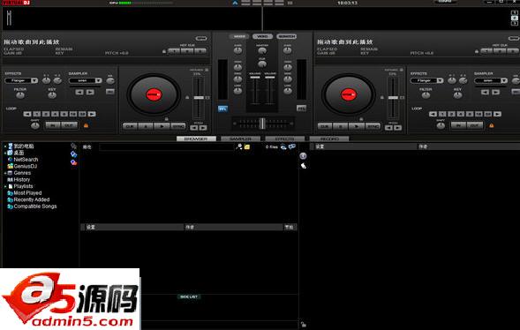Viewport: 520px width, 330px height.
Task: Start playback on the left deck
Action: [x=162, y=126]
